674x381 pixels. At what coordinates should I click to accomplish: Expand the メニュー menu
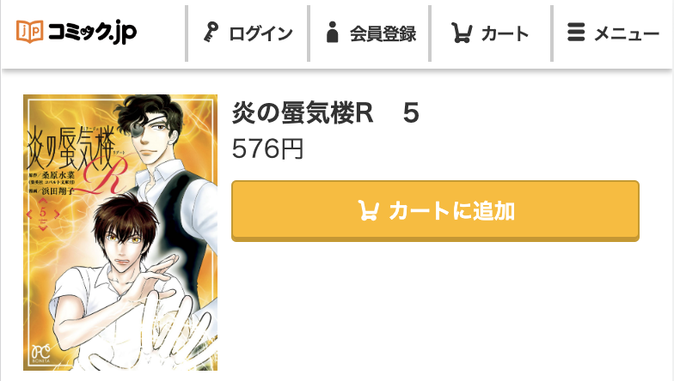(x=613, y=33)
